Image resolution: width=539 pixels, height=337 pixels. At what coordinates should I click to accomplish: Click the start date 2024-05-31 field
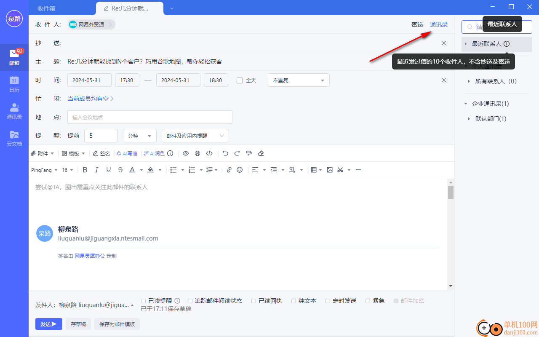[89, 80]
